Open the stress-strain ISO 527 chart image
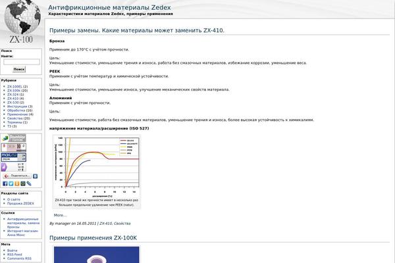 97,167
